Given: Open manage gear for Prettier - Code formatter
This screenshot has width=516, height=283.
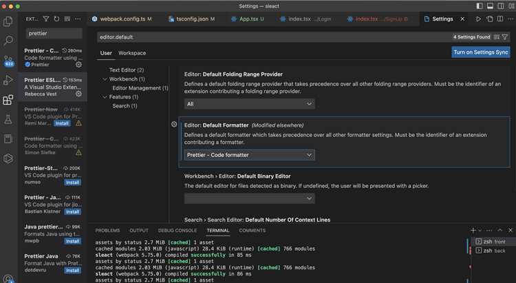Looking at the screenshot, I should [78, 65].
